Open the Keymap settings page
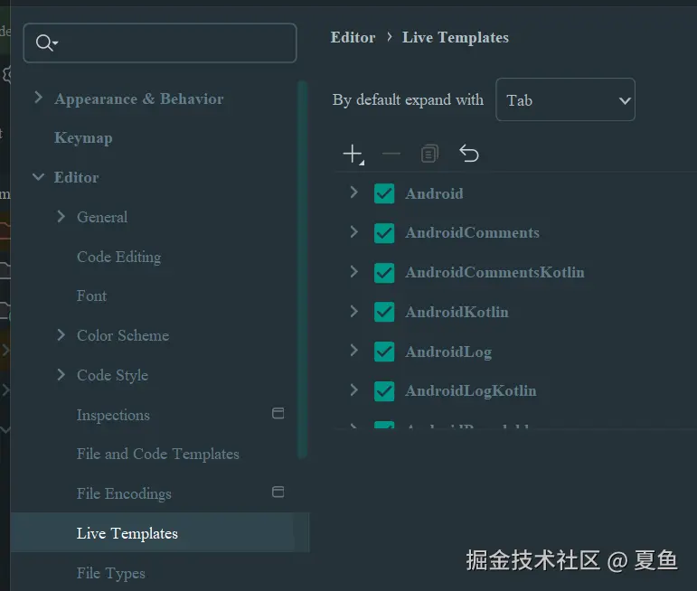Screen dimensions: 697x591 point(83,138)
